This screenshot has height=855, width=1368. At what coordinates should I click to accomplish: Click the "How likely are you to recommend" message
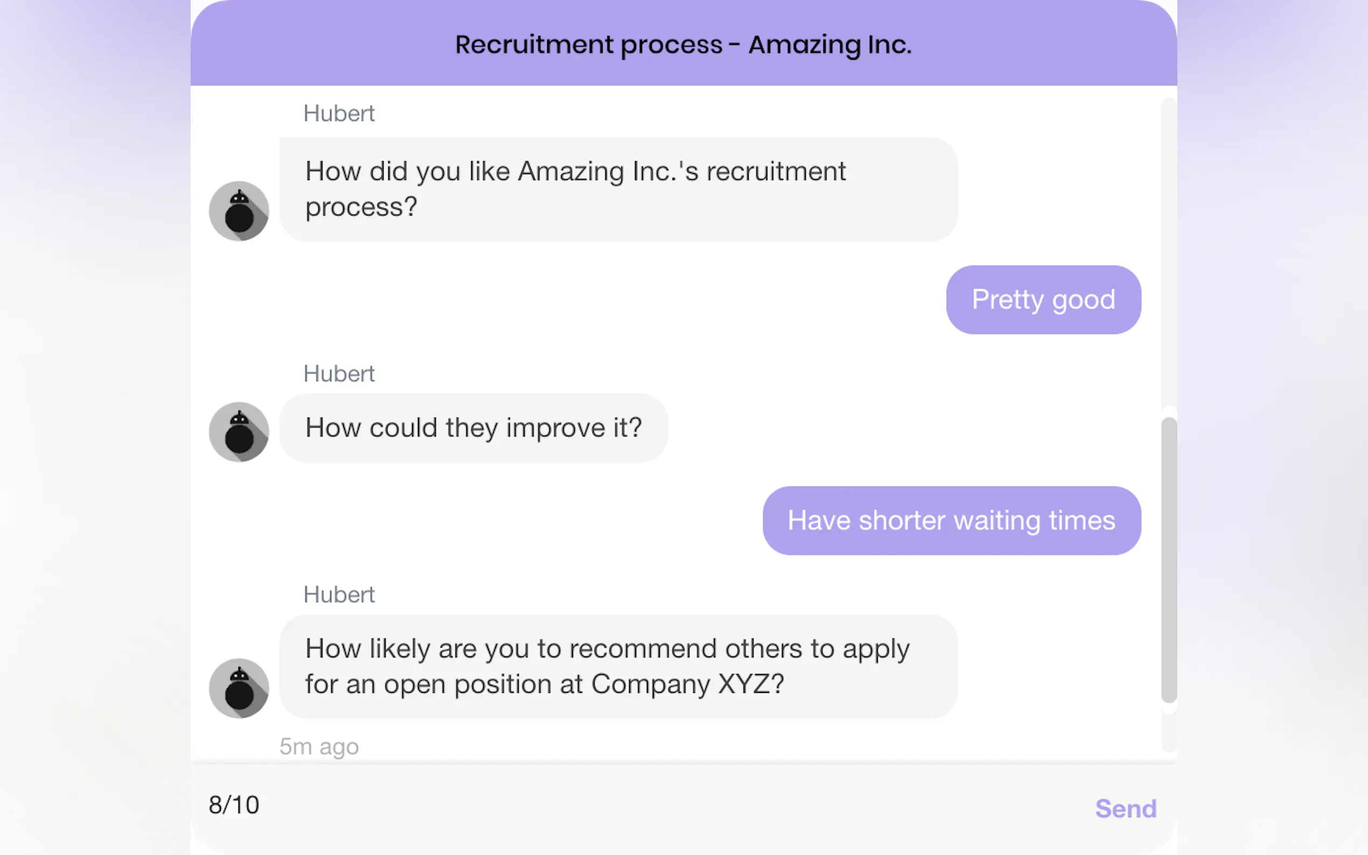[618, 667]
